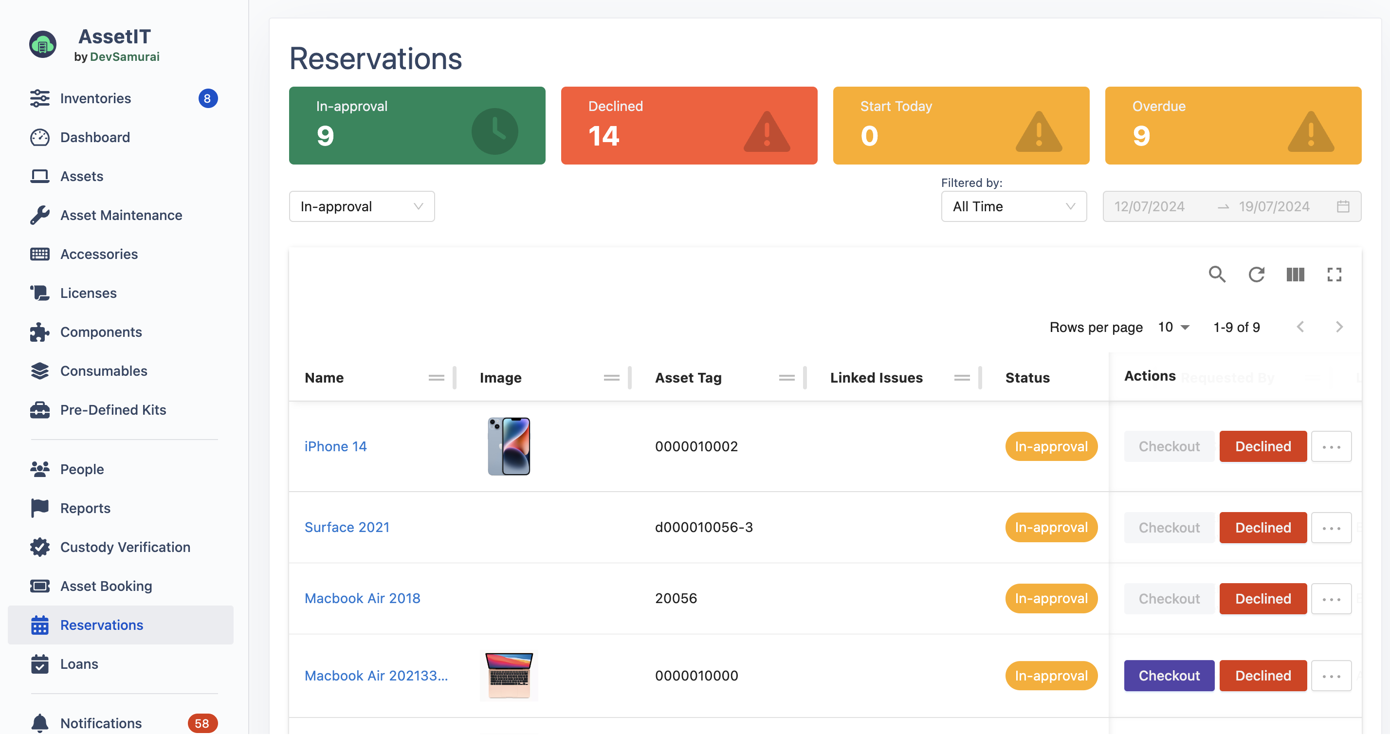
Task: Go to Asset Booking menu item
Action: pyautogui.click(x=106, y=586)
